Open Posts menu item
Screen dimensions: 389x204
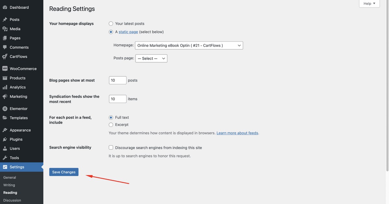pyautogui.click(x=22, y=19)
